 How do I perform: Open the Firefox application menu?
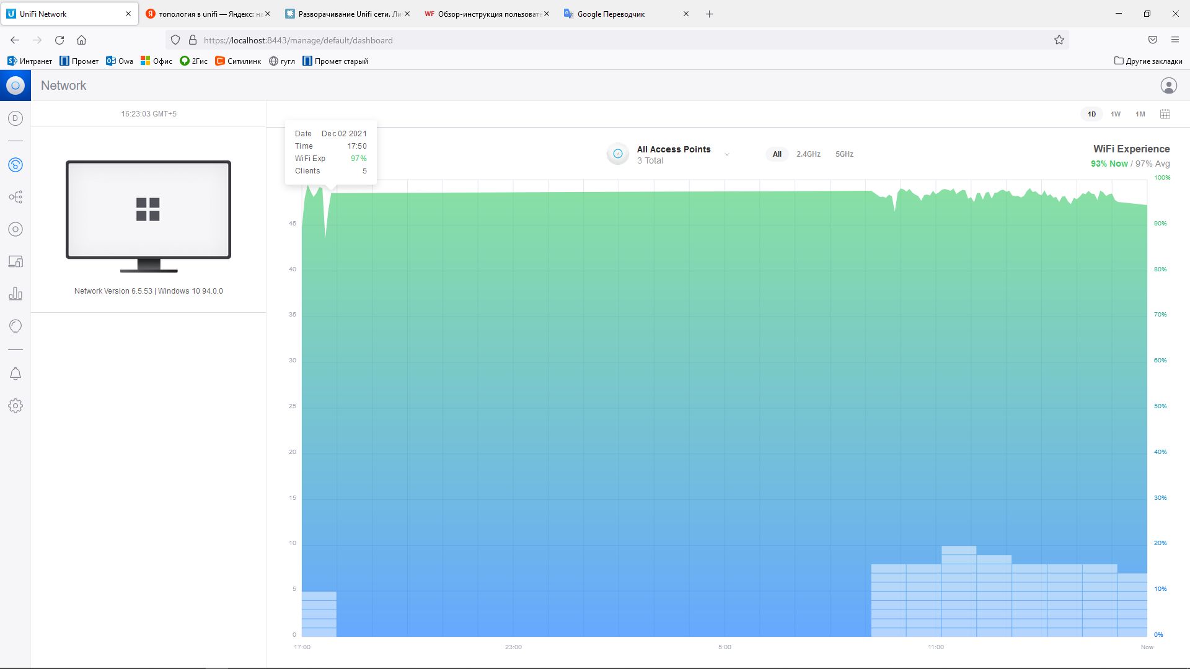click(x=1175, y=40)
